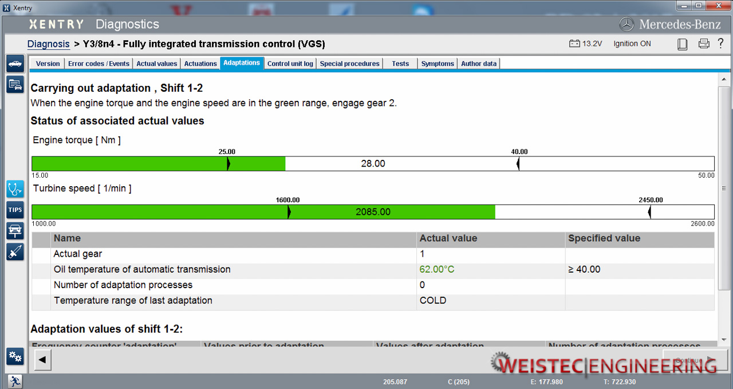
Task: Maximize the Xentry window
Action: coord(698,6)
